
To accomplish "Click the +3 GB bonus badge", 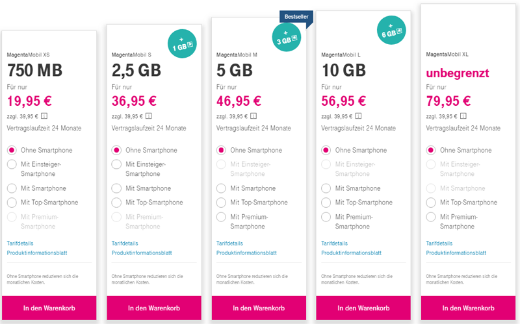I will (287, 37).
